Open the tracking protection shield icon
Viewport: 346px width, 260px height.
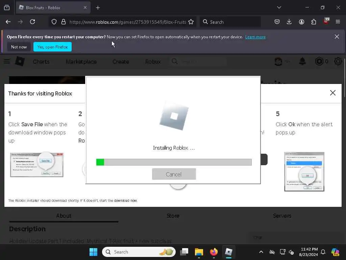[54, 22]
